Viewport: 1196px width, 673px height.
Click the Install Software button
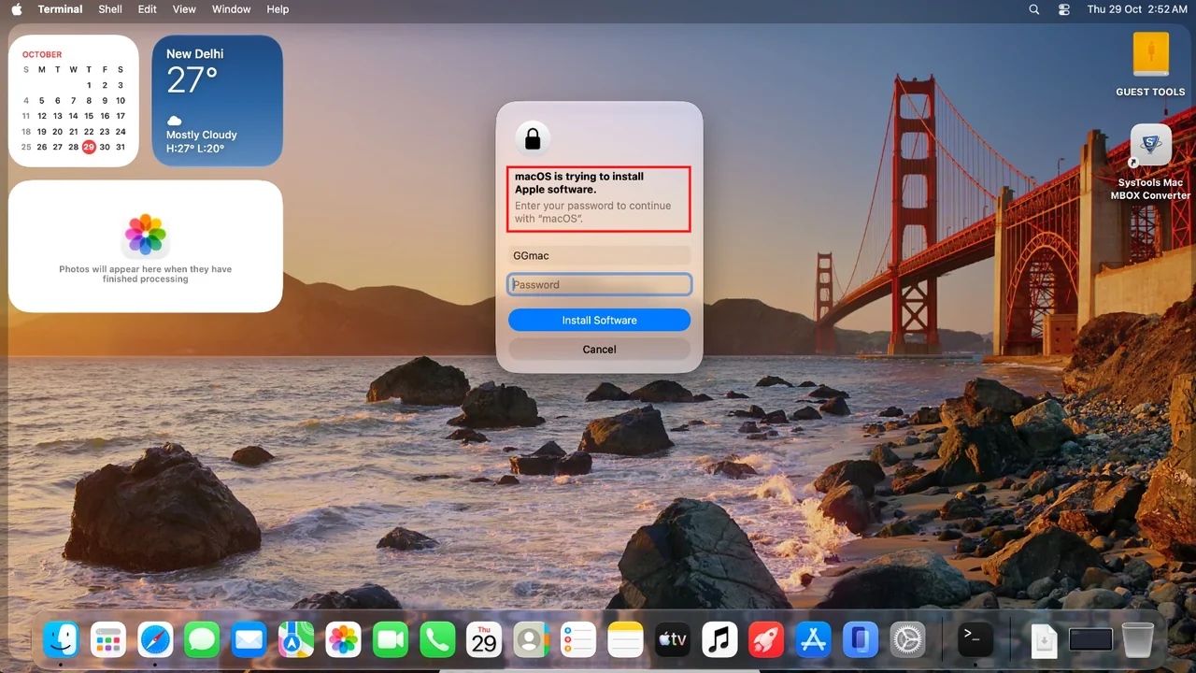click(599, 320)
